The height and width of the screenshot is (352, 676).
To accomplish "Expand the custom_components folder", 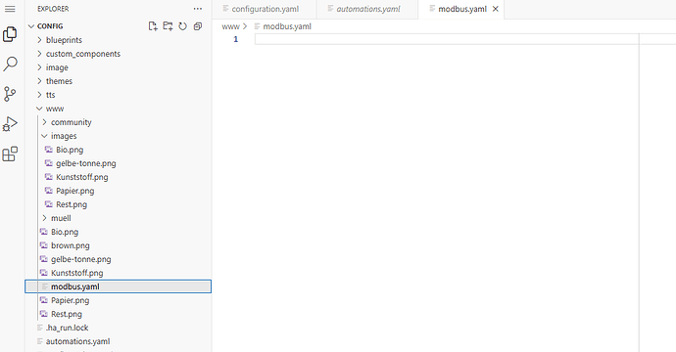I will point(118,54).
